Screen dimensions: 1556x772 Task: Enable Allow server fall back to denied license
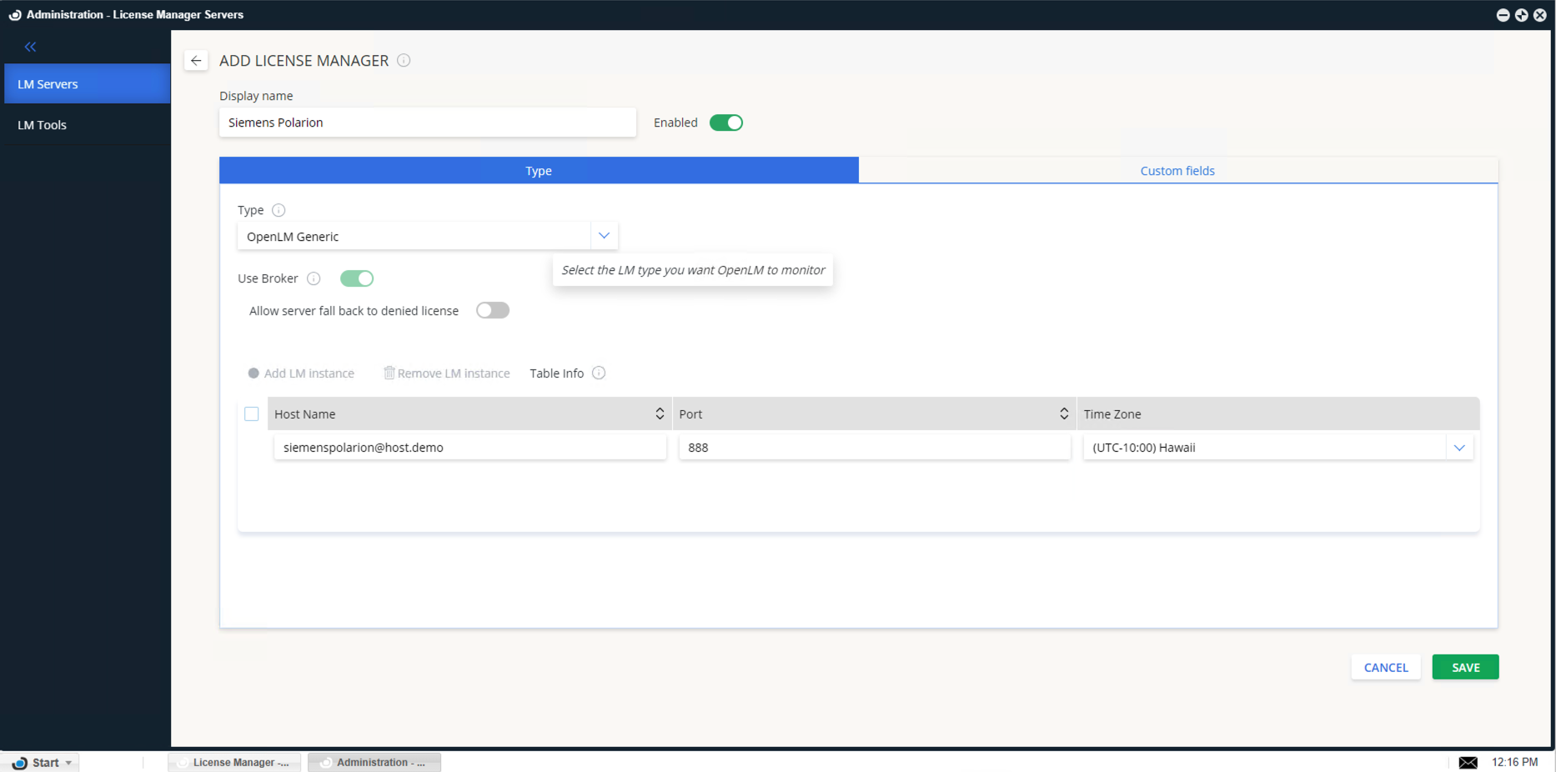tap(492, 310)
